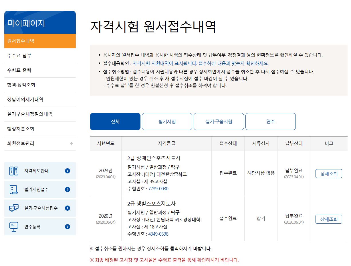The width and height of the screenshot is (351, 266).
Task: Switch to the 실기·구술시험 tab
Action: 219,122
